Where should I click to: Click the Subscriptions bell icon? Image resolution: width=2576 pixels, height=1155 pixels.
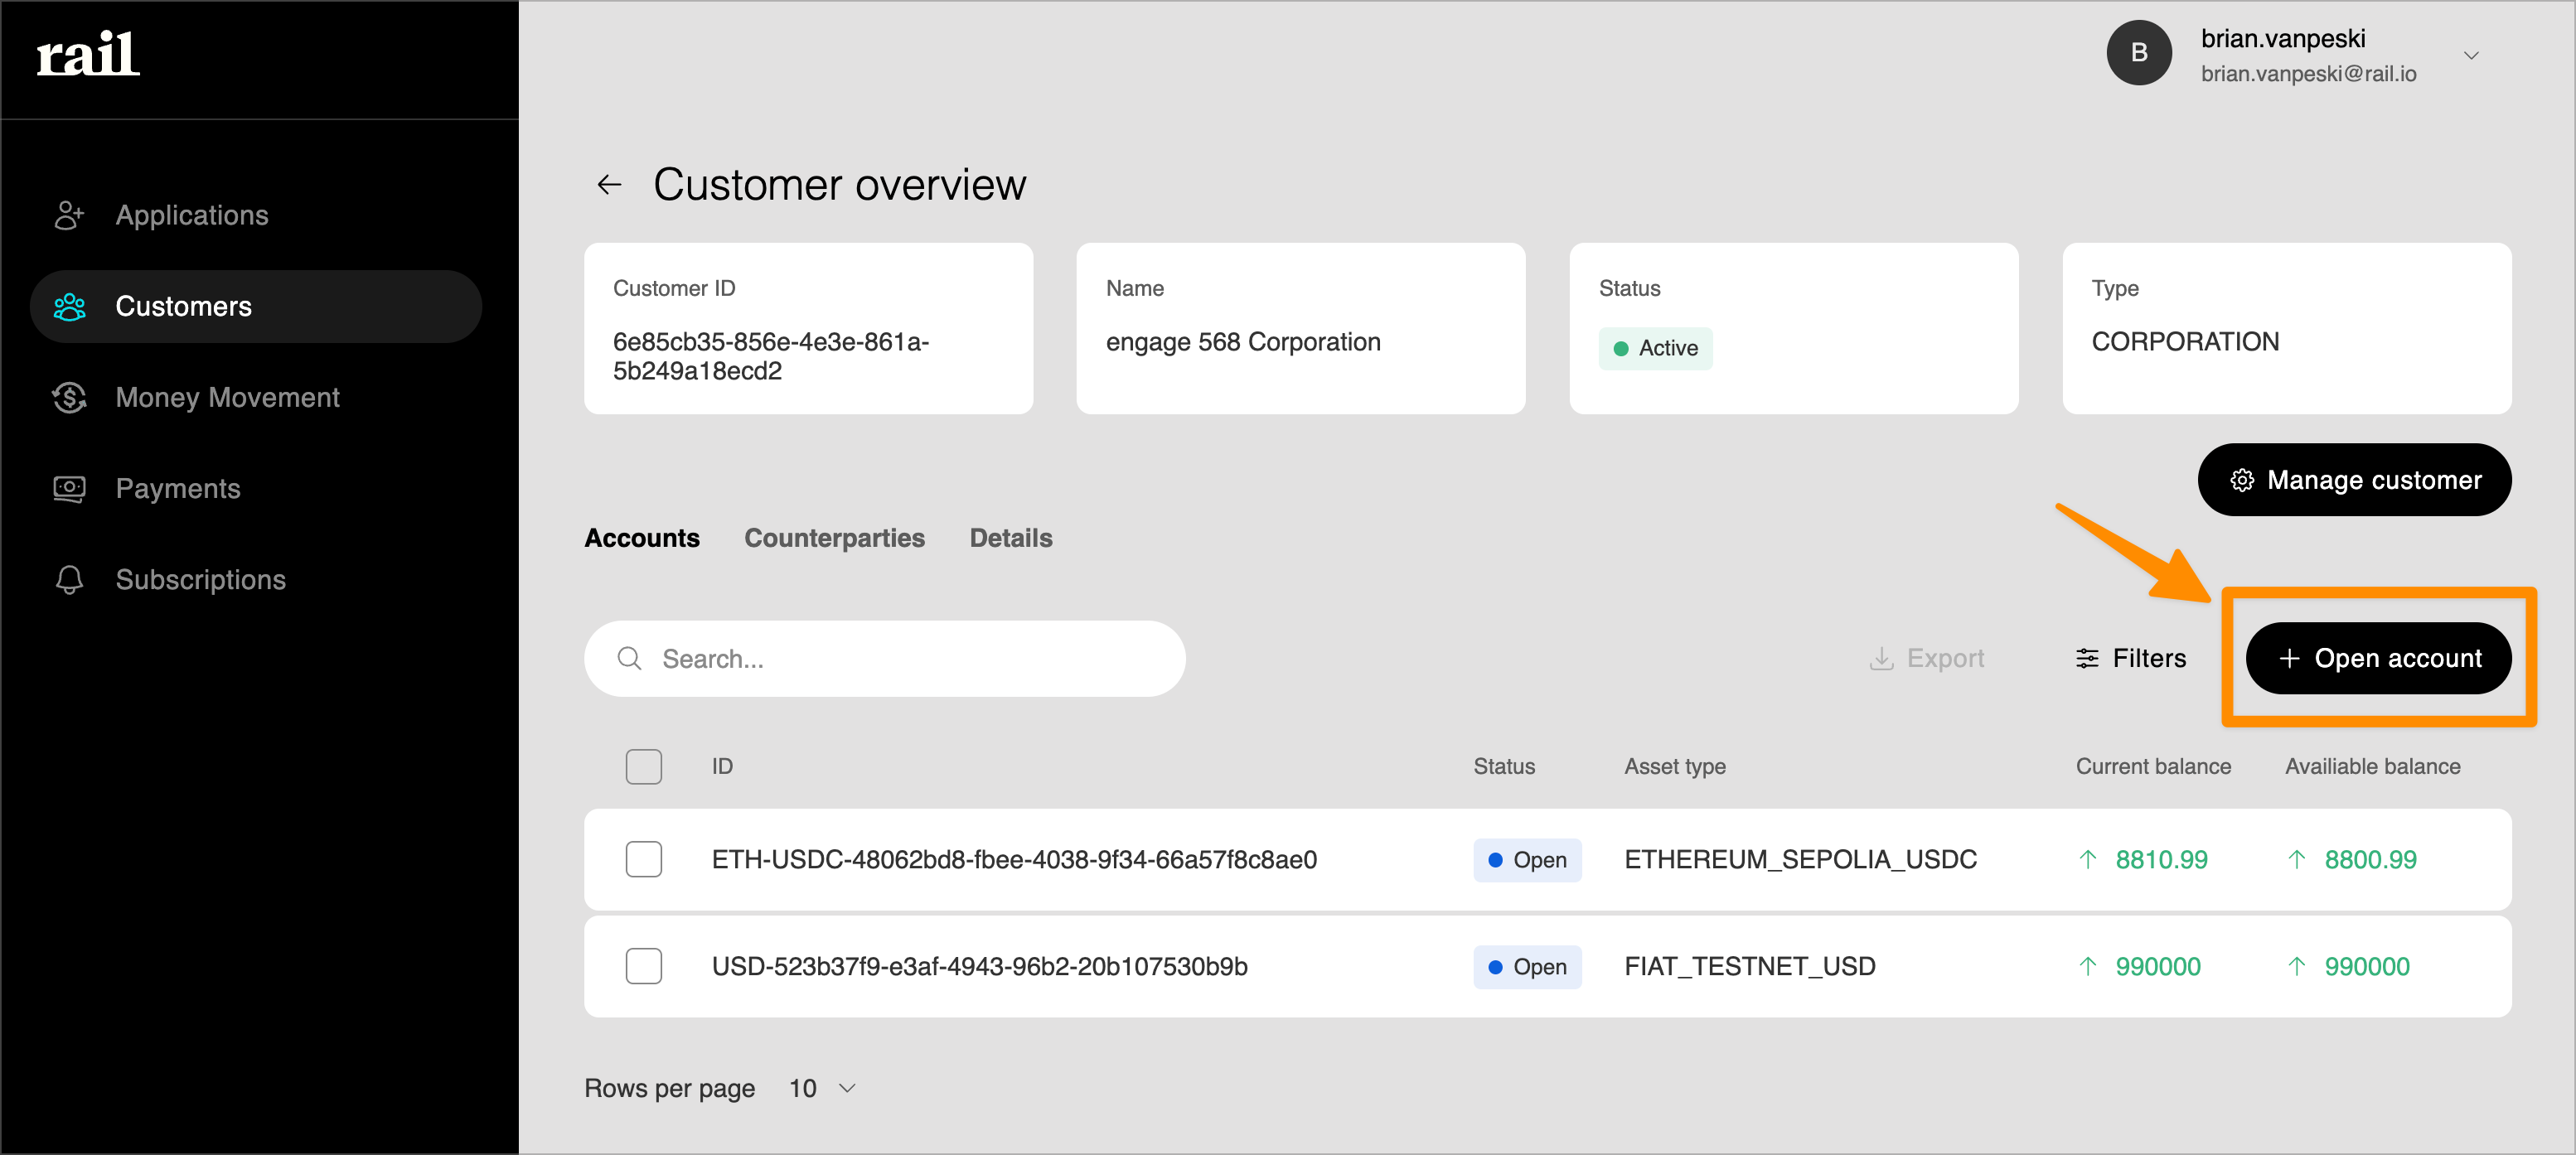pyautogui.click(x=69, y=580)
